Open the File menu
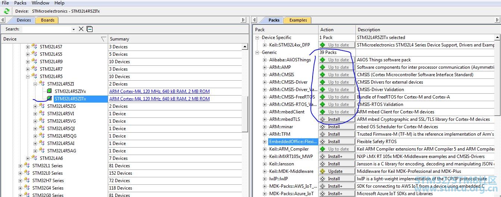Viewport: 501px width, 197px height. click(6, 3)
